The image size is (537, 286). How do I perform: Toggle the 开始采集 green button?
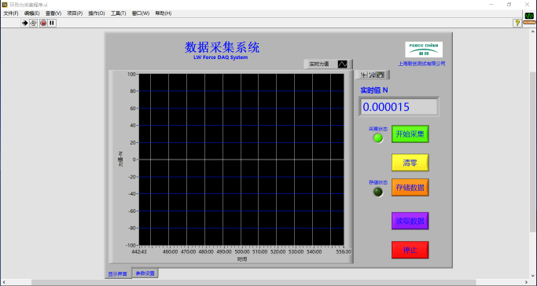pos(410,134)
